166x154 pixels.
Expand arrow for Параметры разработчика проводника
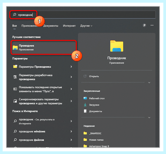(x=71, y=77)
